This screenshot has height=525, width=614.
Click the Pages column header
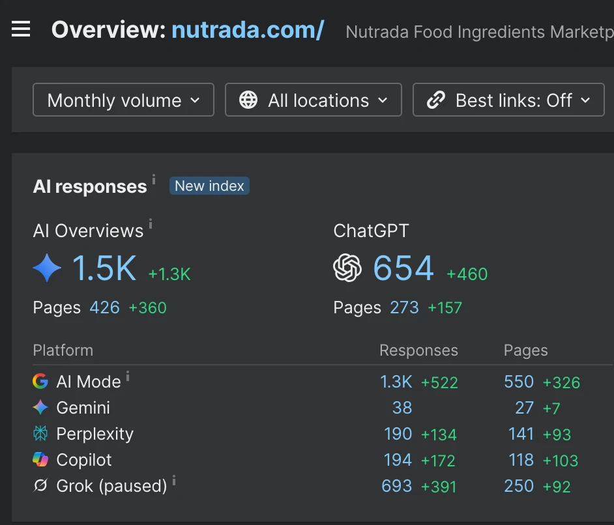click(525, 350)
